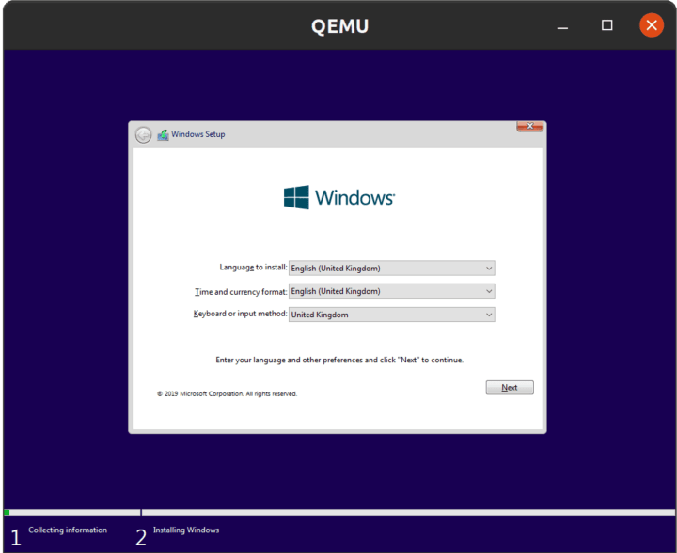
Task: Click the 'Installing Windows' step text
Action: (186, 530)
